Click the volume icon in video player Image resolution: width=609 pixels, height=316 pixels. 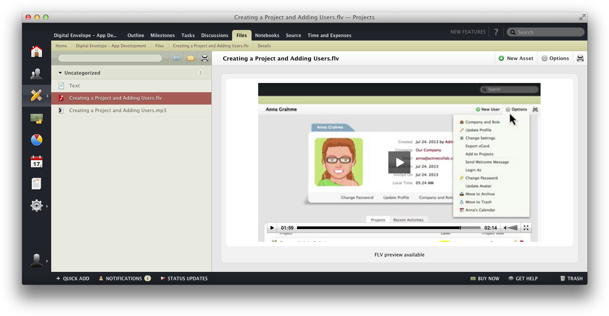click(506, 228)
